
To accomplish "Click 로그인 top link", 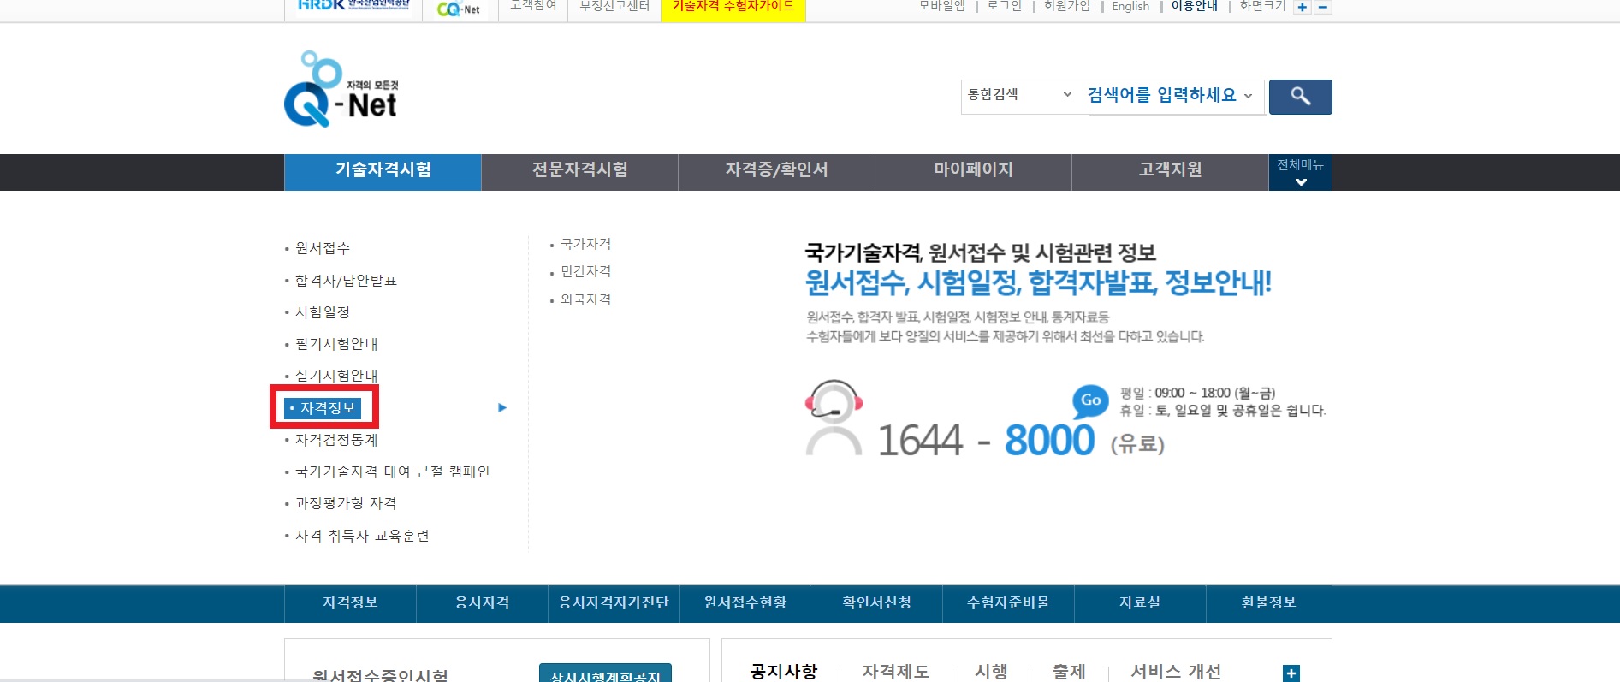I will coord(1005,6).
